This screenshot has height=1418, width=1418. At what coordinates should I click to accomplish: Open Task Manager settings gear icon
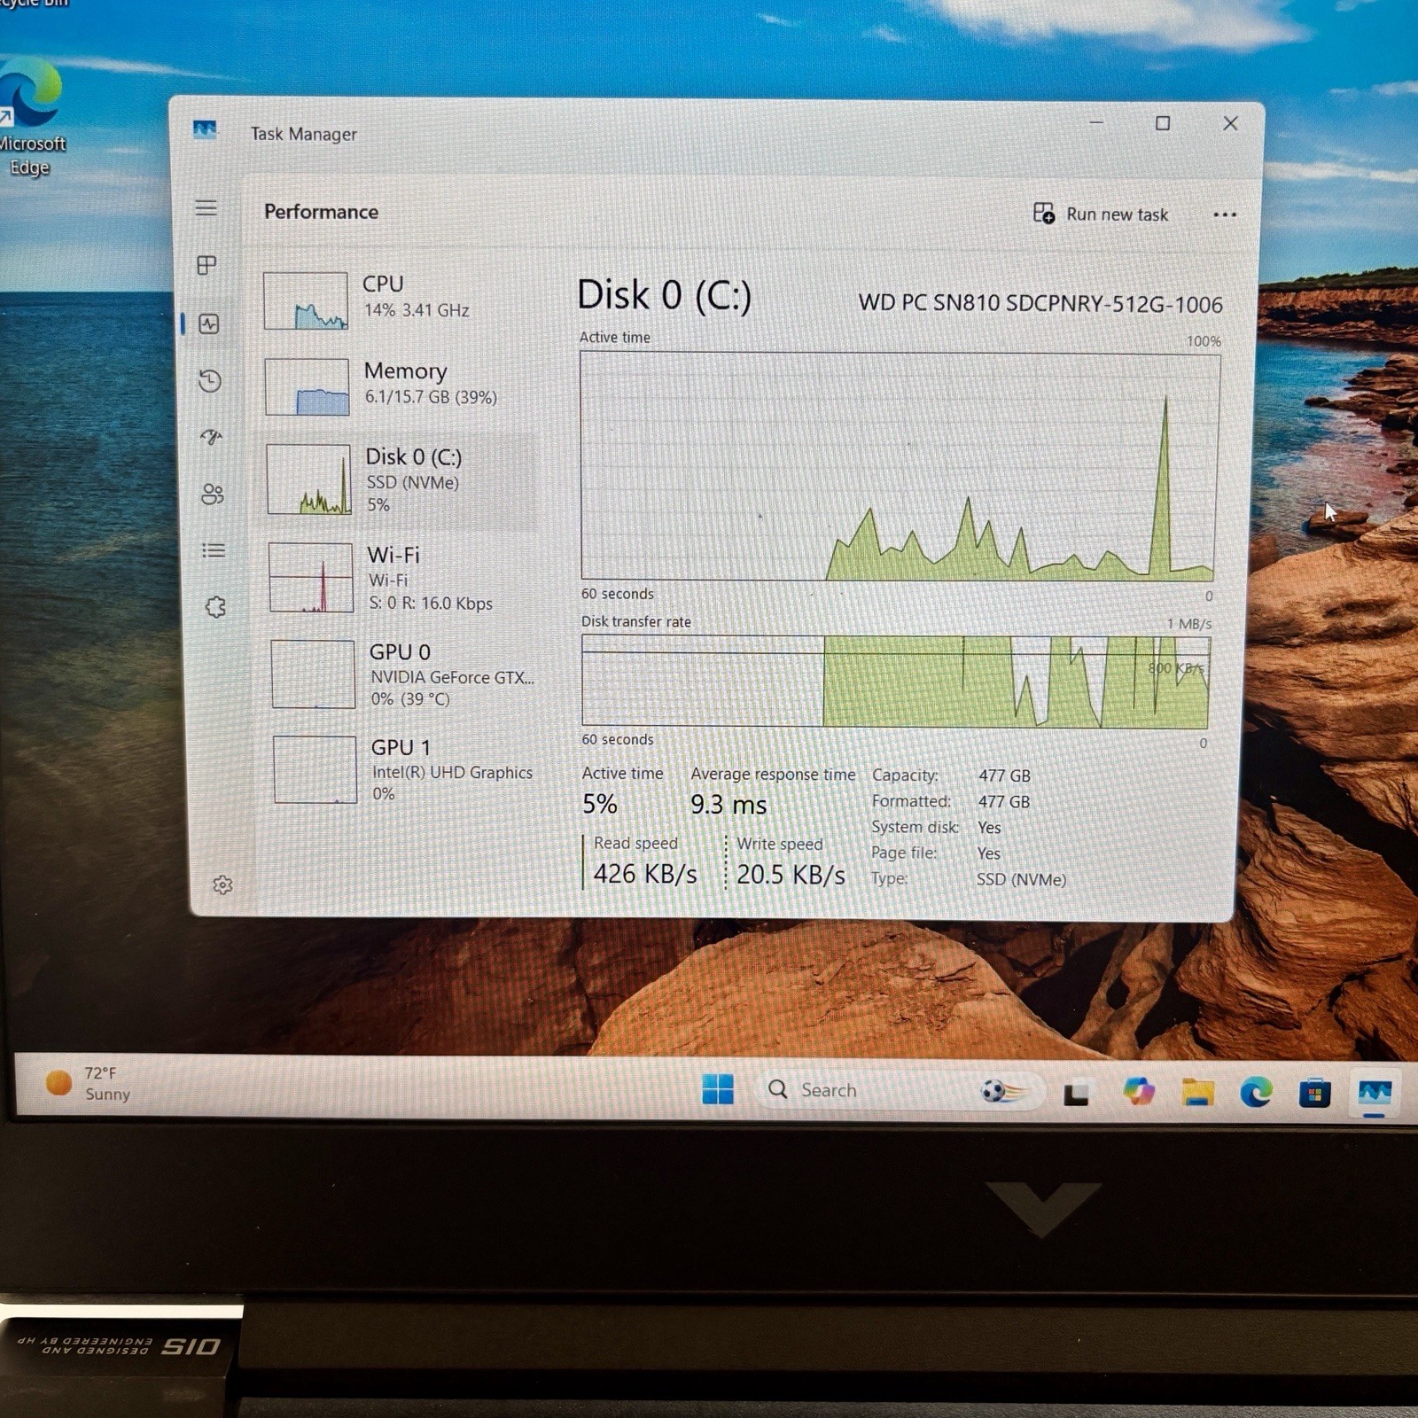pyautogui.click(x=222, y=884)
